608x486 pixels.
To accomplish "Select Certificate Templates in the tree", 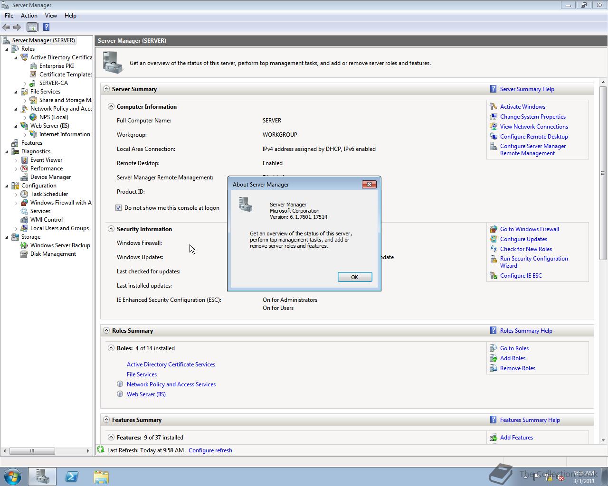I will (66, 75).
